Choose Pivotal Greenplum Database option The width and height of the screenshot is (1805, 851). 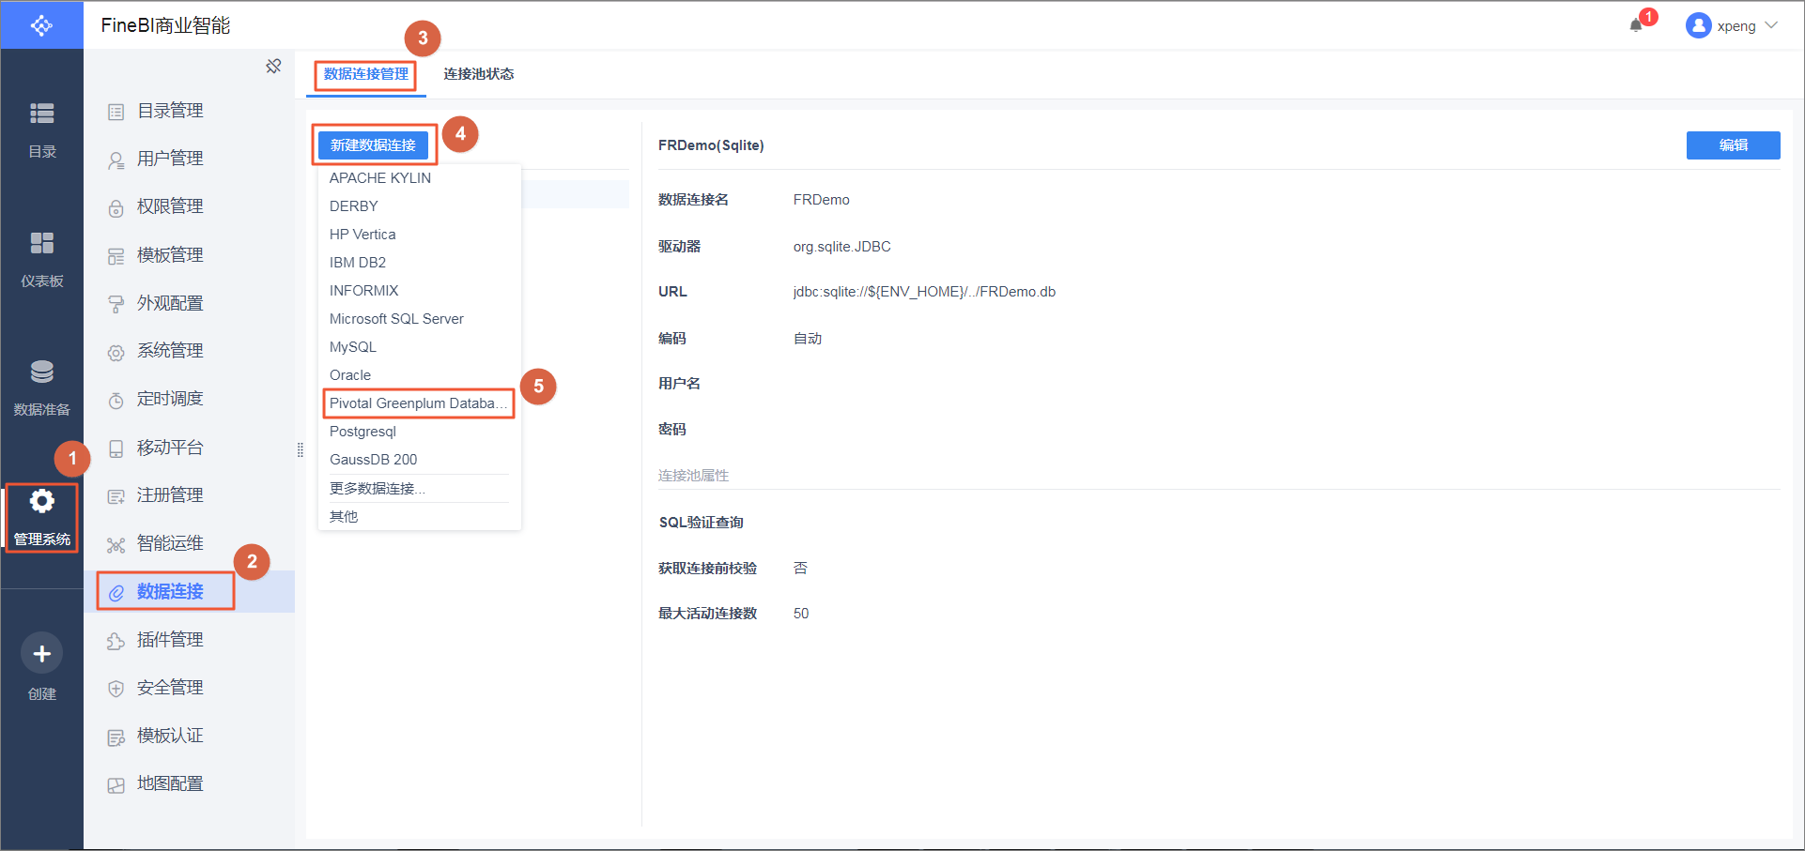419,403
